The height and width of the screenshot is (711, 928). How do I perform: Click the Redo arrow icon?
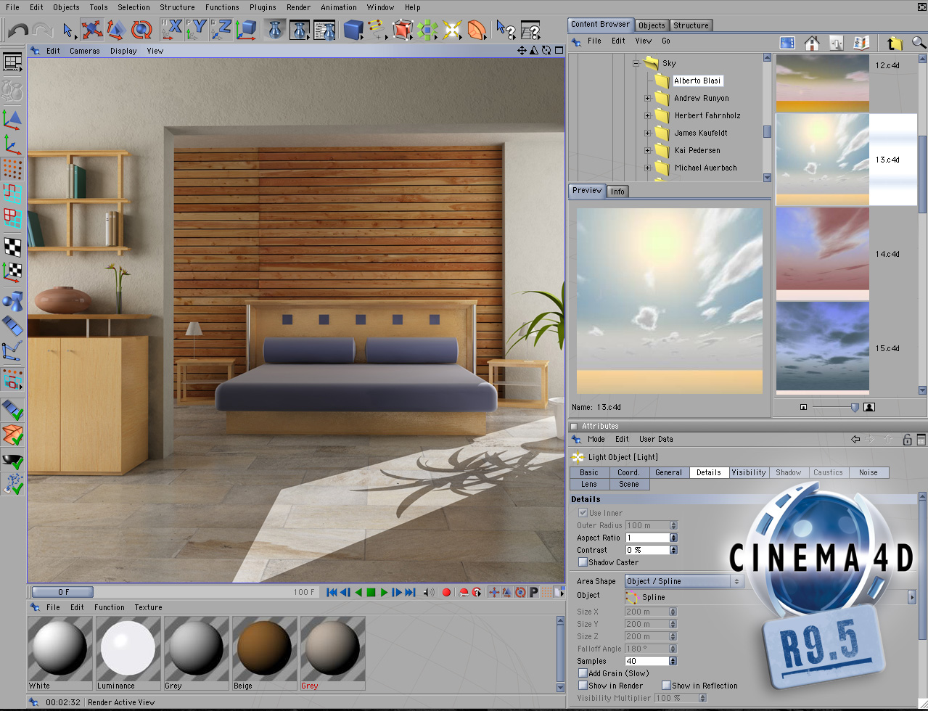point(42,30)
